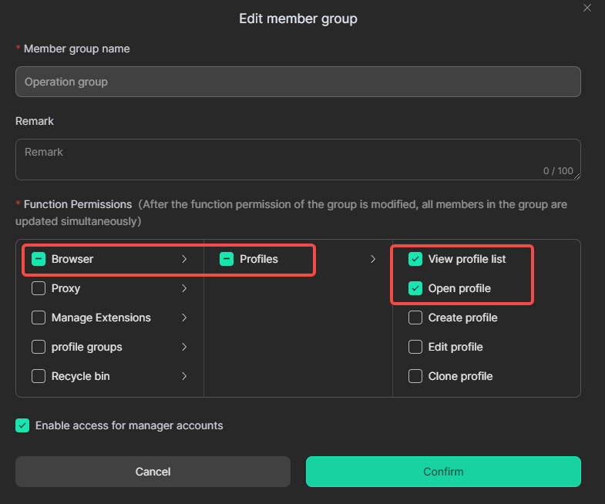Enable the Recycle bin permission checkbox
This screenshot has width=605, height=504.
[39, 376]
